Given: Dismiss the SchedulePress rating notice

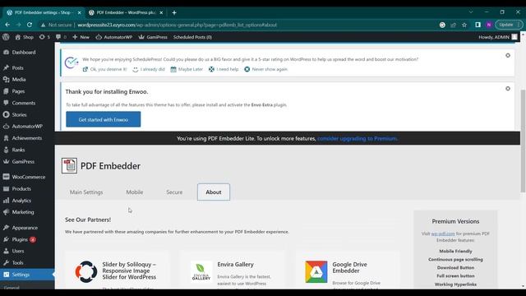Looking at the screenshot, I should tap(508, 55).
